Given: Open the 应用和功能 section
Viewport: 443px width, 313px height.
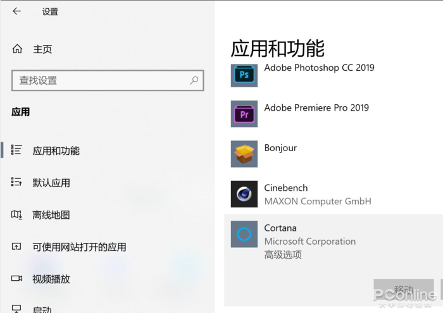Looking at the screenshot, I should click(x=56, y=150).
